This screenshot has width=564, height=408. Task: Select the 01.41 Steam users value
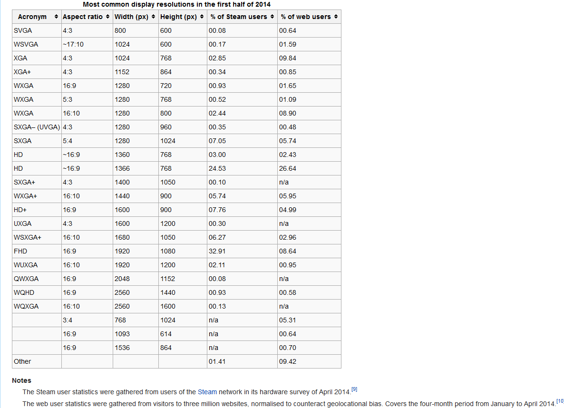[x=242, y=361]
